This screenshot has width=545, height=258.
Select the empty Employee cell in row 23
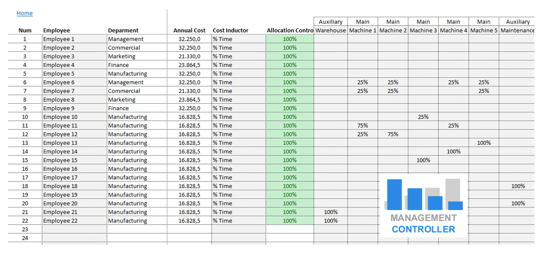click(74, 229)
